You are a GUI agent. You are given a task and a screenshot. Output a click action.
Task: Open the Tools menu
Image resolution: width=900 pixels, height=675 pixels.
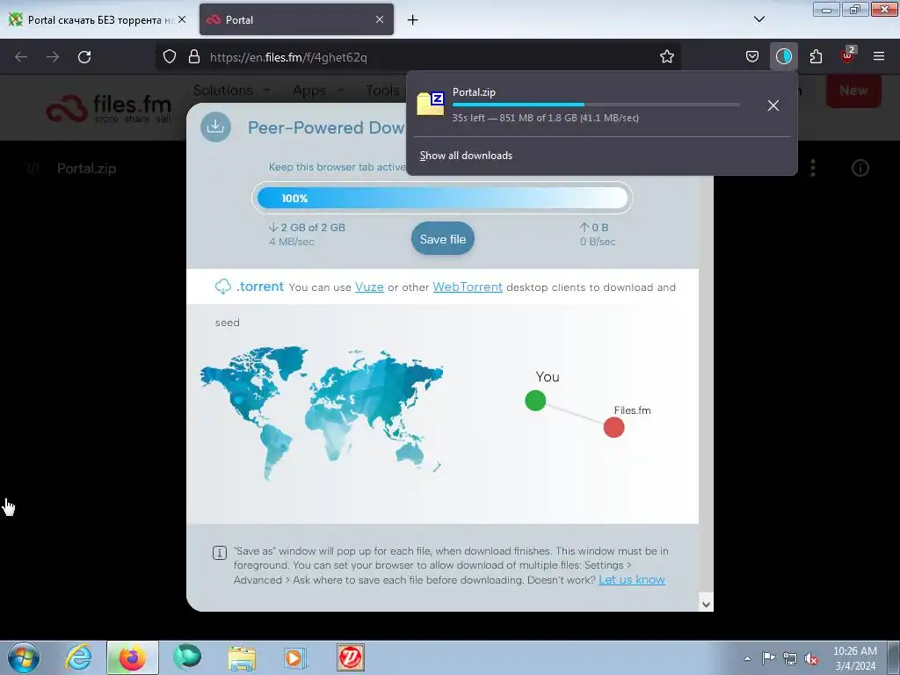[382, 91]
